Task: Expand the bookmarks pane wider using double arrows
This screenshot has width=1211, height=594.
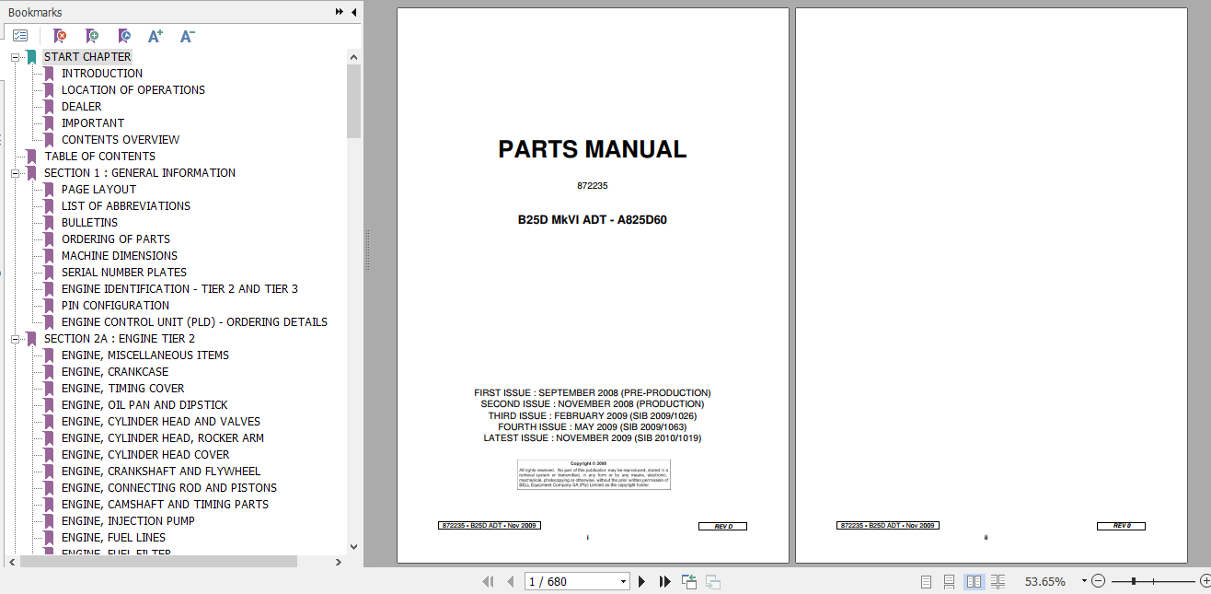Action: pyautogui.click(x=339, y=12)
